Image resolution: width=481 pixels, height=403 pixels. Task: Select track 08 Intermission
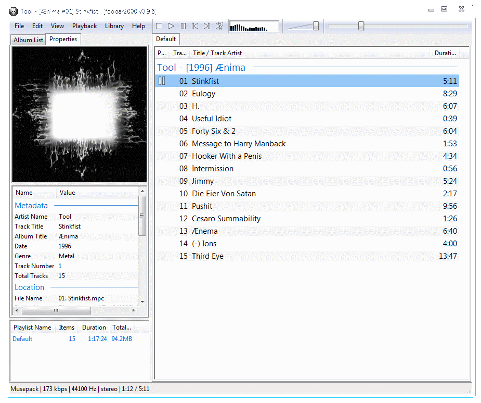[307, 169]
